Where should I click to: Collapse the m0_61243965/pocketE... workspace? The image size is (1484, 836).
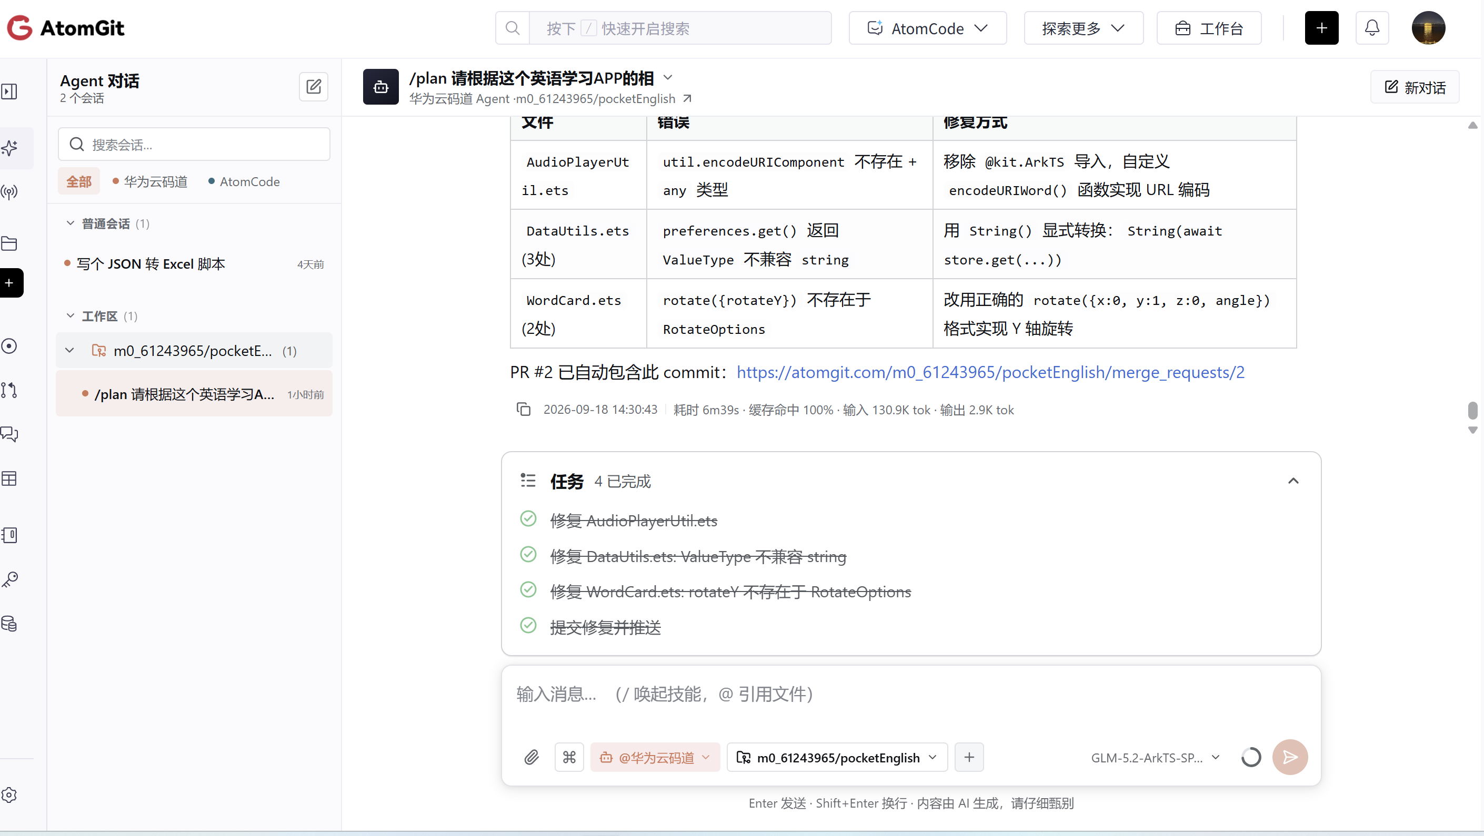(69, 350)
